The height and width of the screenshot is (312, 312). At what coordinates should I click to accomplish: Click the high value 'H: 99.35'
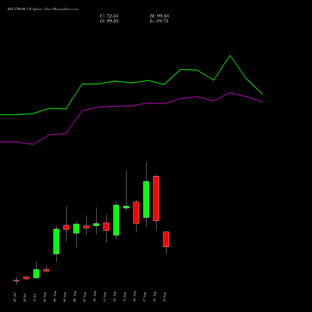pyautogui.click(x=159, y=16)
